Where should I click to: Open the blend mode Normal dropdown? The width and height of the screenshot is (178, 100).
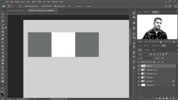[146, 58]
